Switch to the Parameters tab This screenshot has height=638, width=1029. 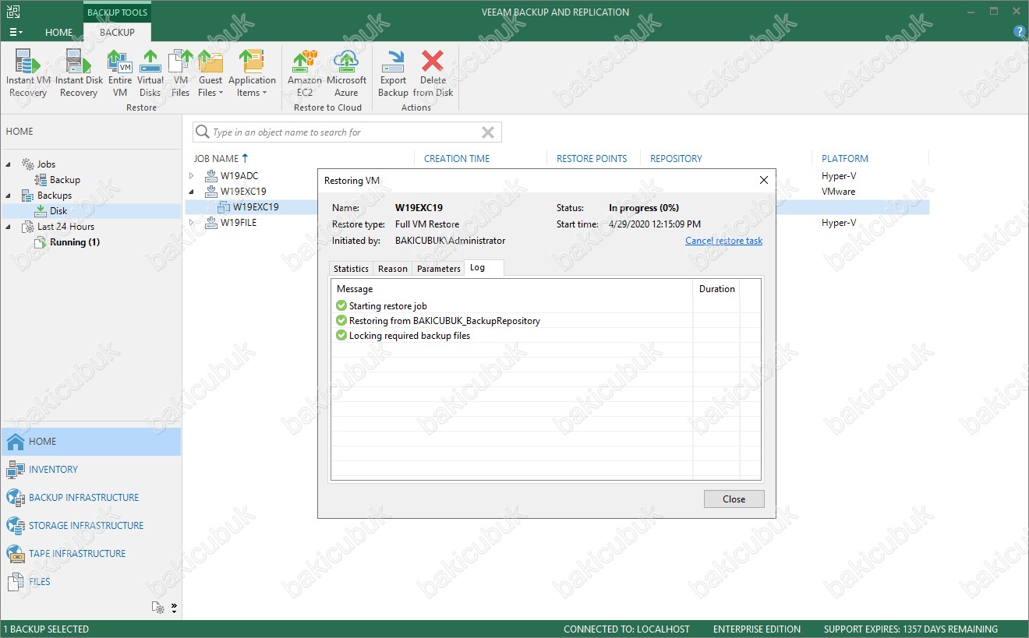coord(438,269)
